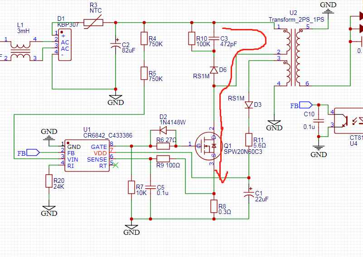Select the Q1 SPW20N60C3 MOSFET symbol
363x257 pixels.
click(x=208, y=146)
